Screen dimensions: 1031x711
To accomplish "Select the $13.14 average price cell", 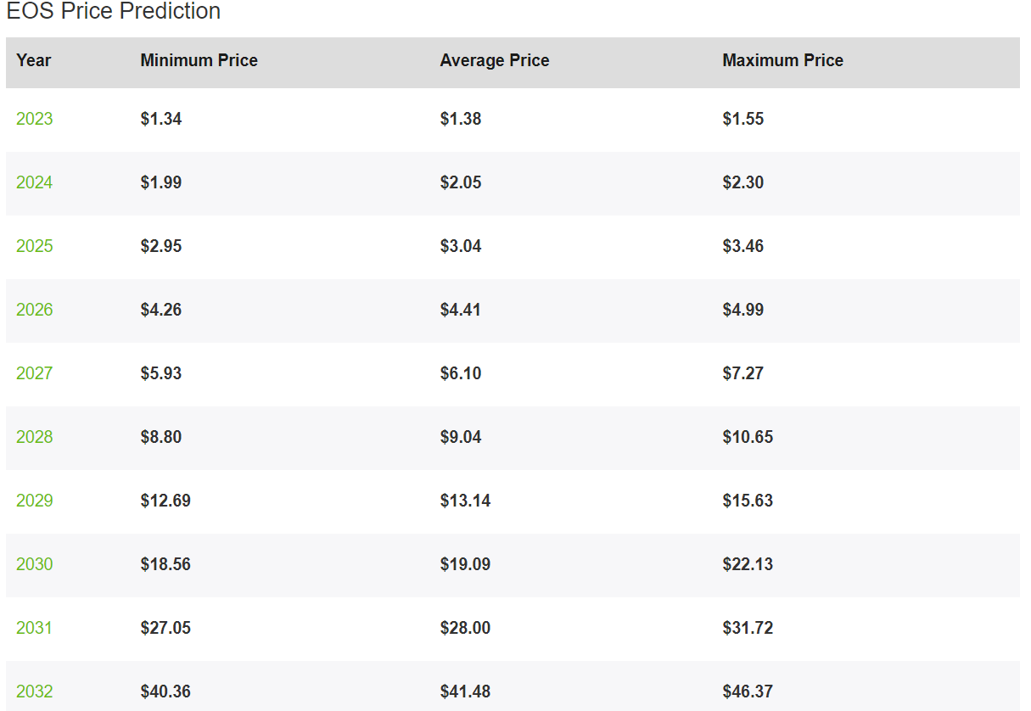I will tap(465, 501).
